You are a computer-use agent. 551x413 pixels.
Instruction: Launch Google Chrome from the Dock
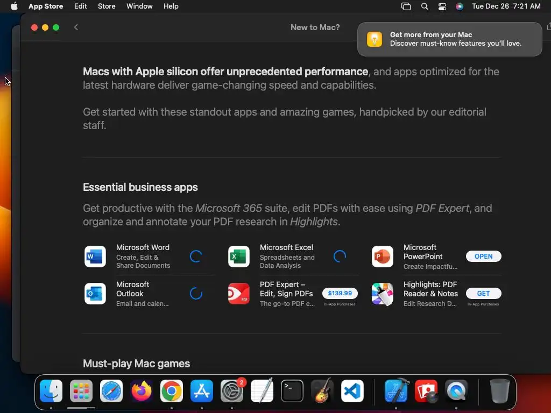[x=172, y=391]
